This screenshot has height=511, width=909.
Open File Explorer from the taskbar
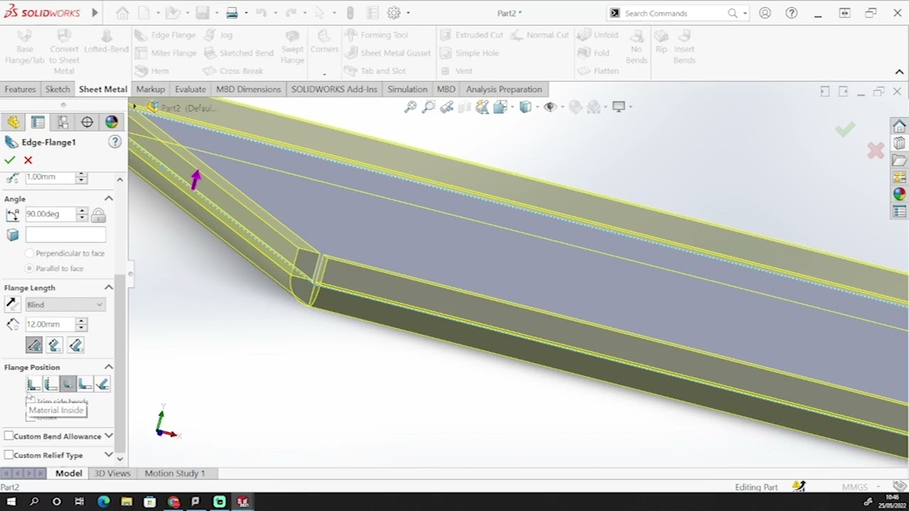click(126, 502)
